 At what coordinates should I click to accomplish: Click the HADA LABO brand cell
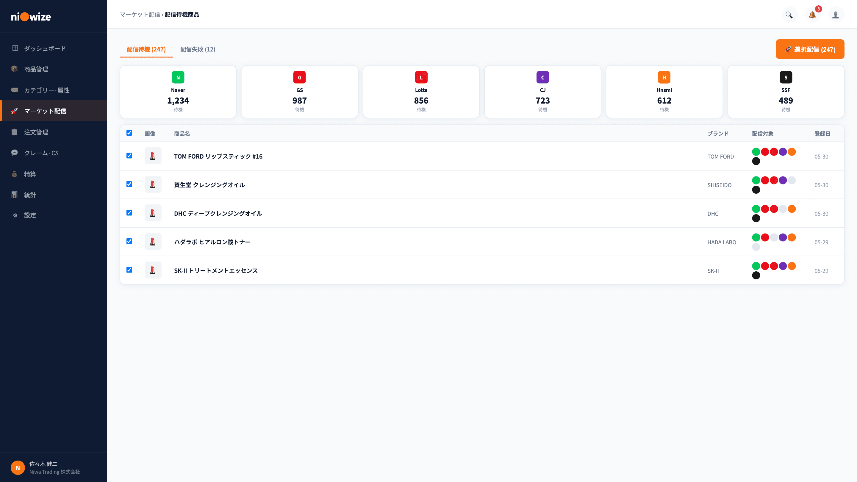tap(722, 242)
